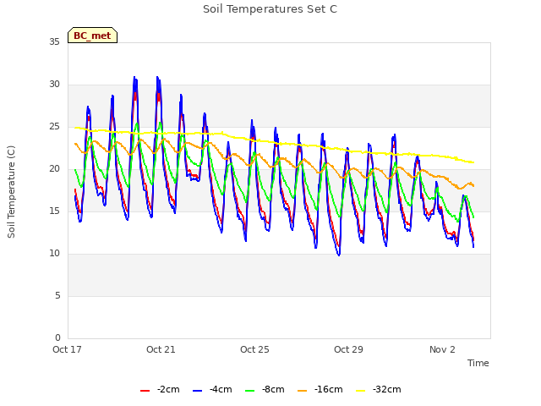The height and width of the screenshot is (406, 541).
Task: Click the 5 y-axis tick label
Action: [57, 295]
